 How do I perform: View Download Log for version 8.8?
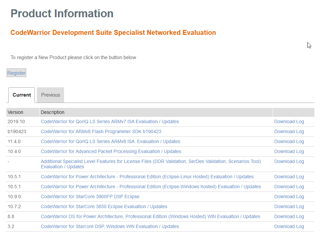click(x=289, y=217)
